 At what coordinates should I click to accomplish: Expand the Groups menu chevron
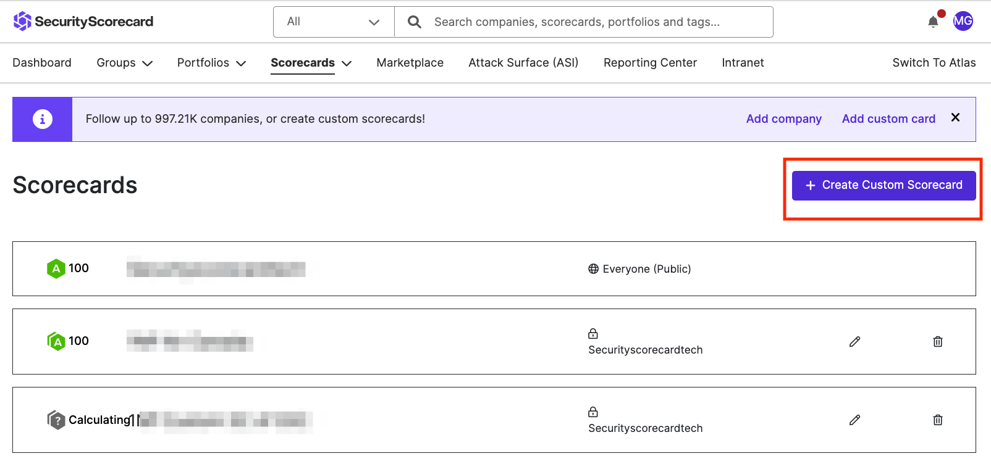click(x=147, y=64)
